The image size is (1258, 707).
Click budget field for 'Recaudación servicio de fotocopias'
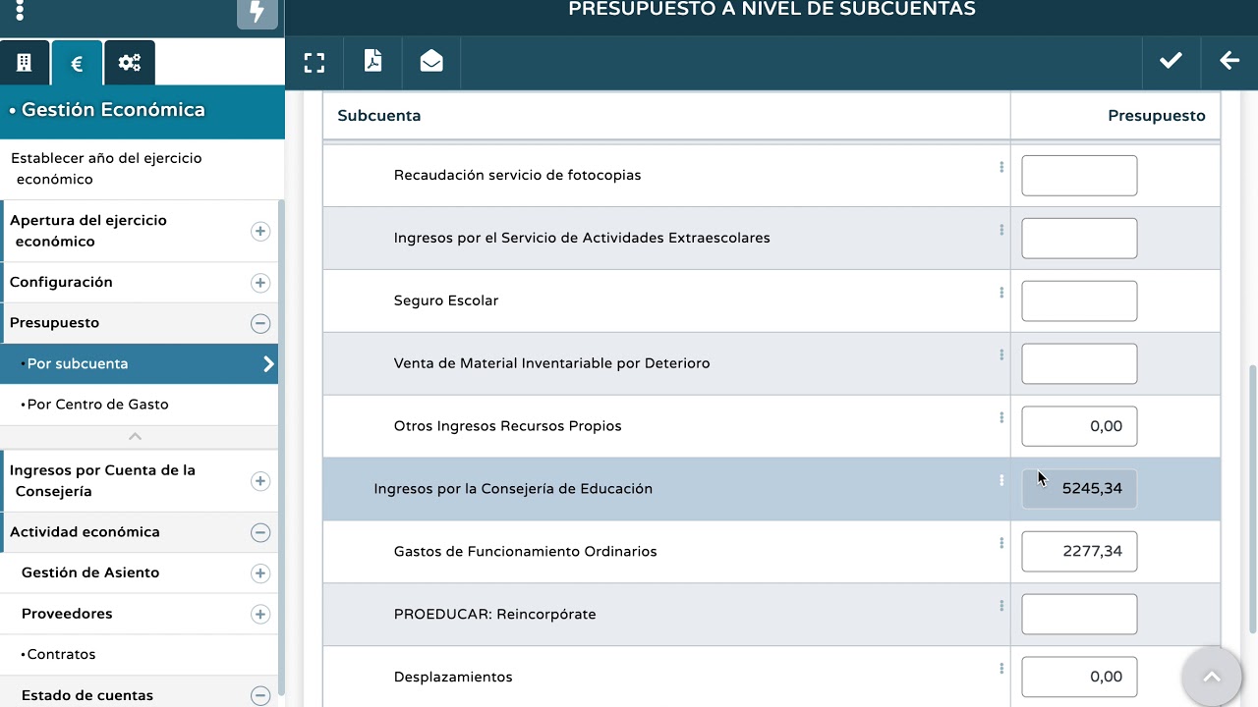pos(1079,176)
